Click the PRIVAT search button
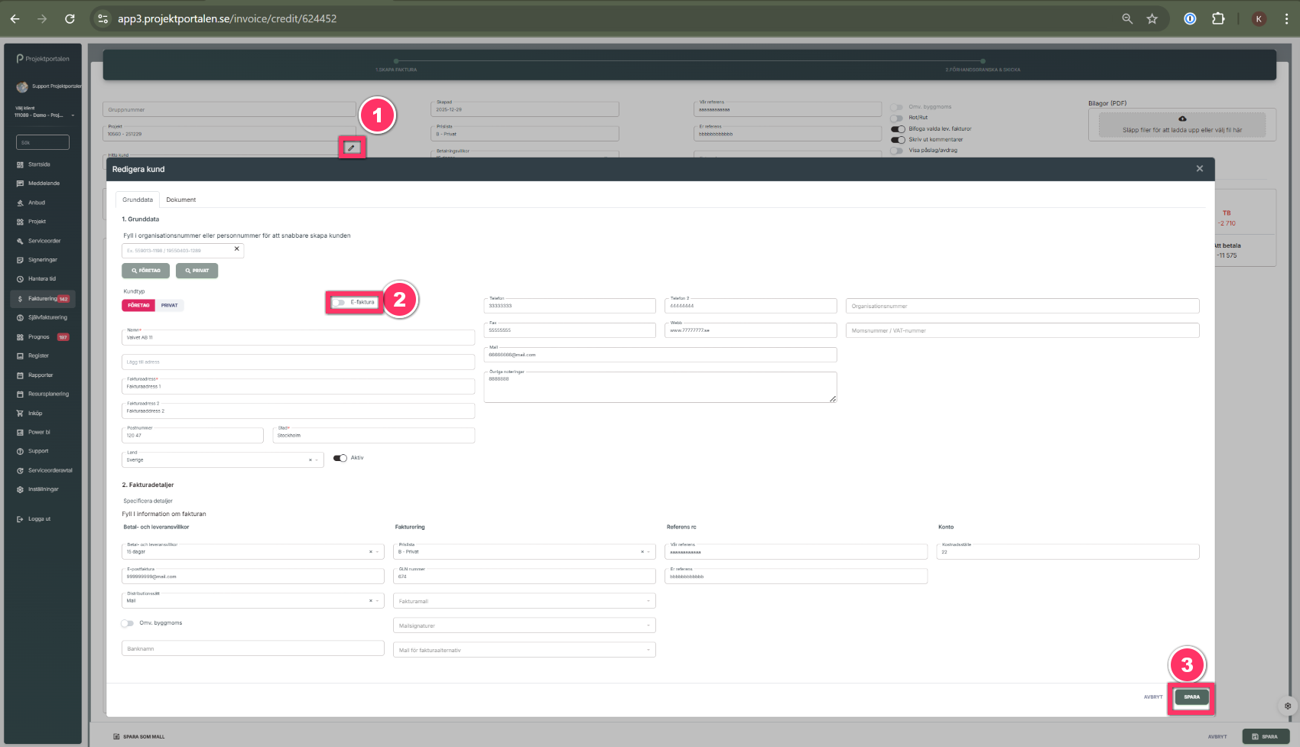This screenshot has width=1300, height=747. click(x=197, y=271)
